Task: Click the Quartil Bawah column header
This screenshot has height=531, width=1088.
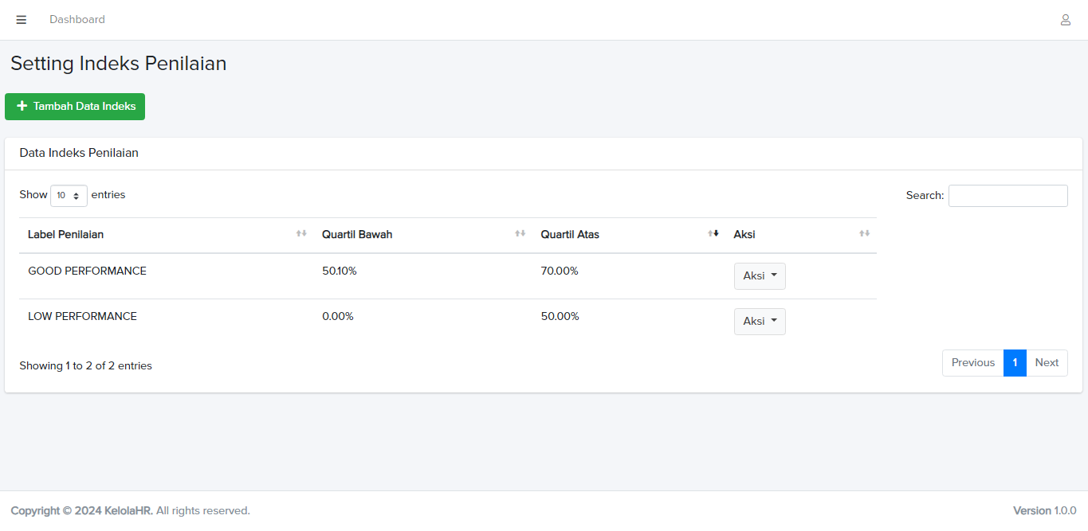Action: pos(357,235)
